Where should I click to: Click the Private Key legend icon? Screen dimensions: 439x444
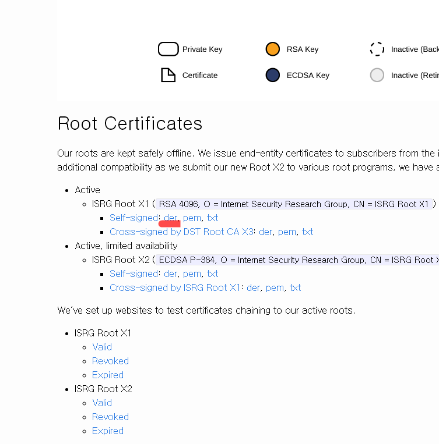point(168,49)
